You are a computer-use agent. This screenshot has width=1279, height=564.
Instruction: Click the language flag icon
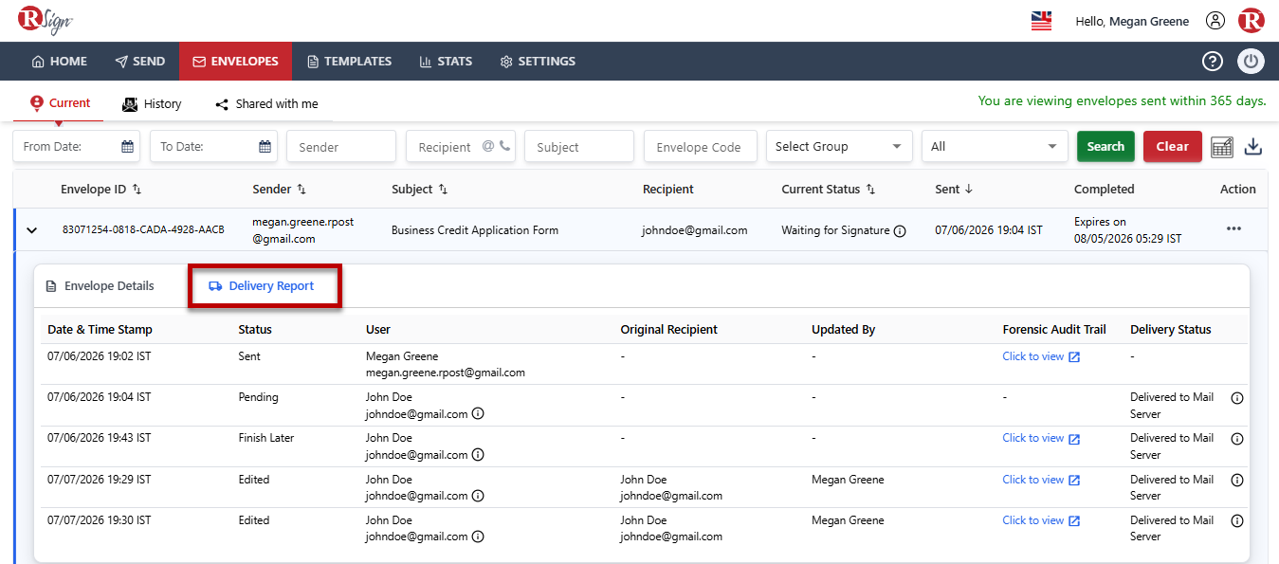point(1041,21)
